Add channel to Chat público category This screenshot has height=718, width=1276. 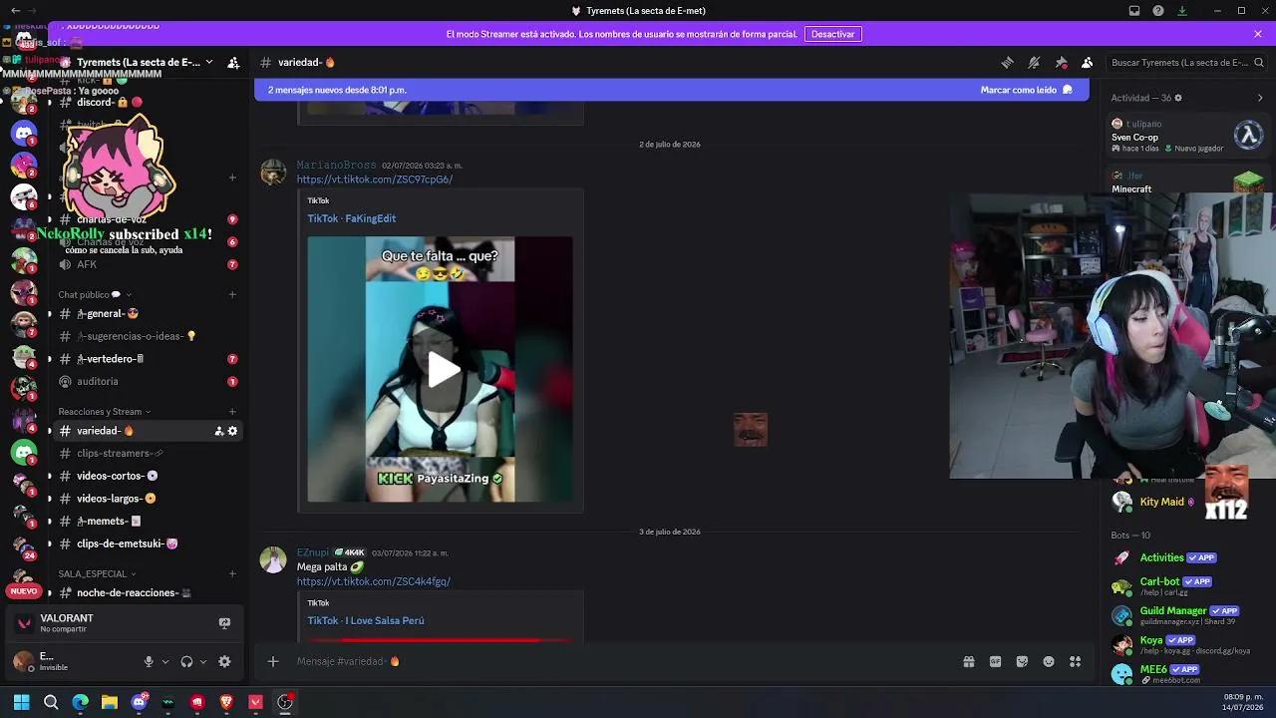(232, 294)
